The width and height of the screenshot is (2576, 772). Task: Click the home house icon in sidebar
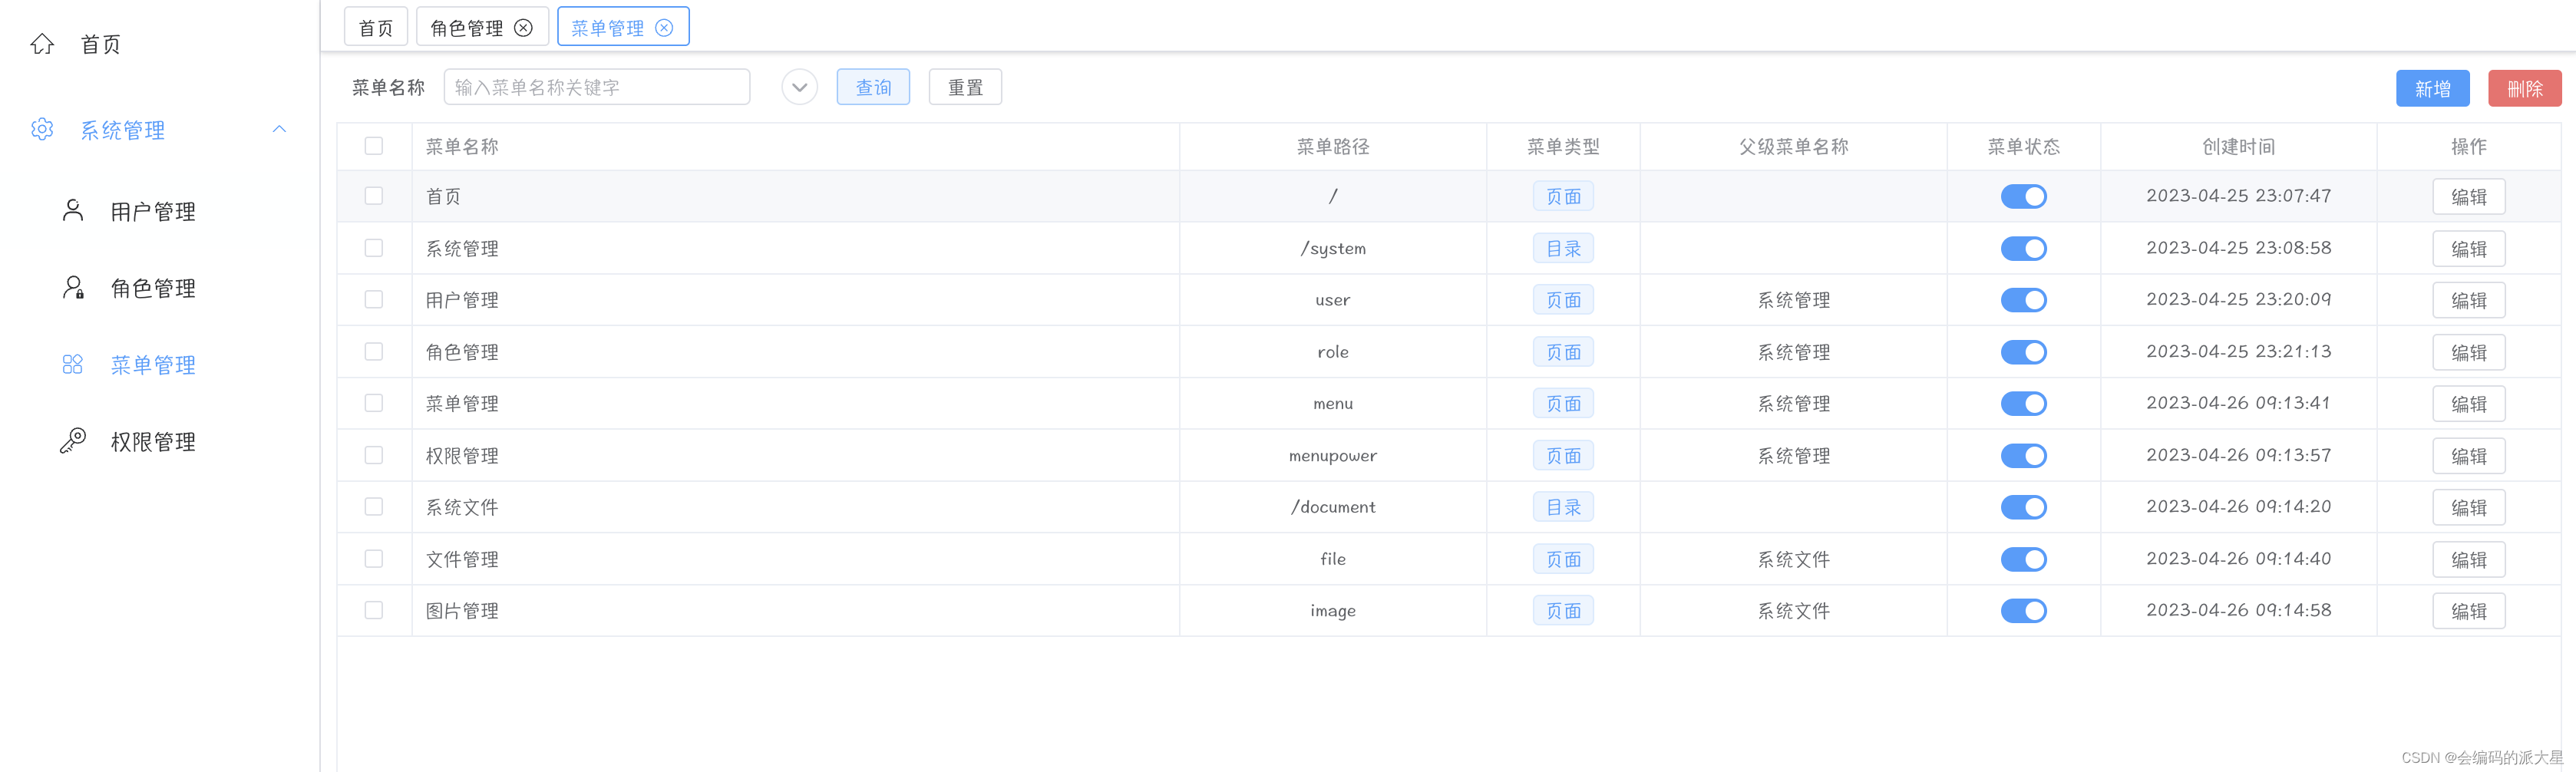42,44
